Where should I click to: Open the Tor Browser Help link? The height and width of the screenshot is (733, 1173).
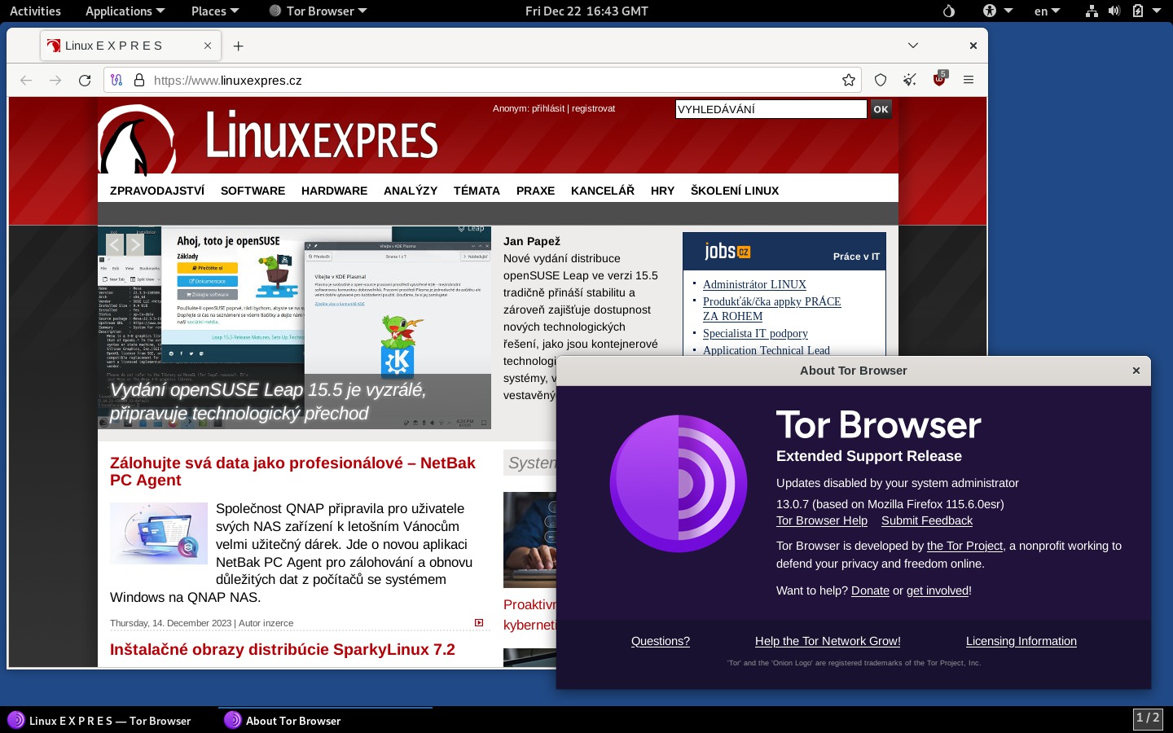(821, 520)
